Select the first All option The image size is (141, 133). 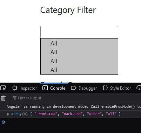point(79,43)
